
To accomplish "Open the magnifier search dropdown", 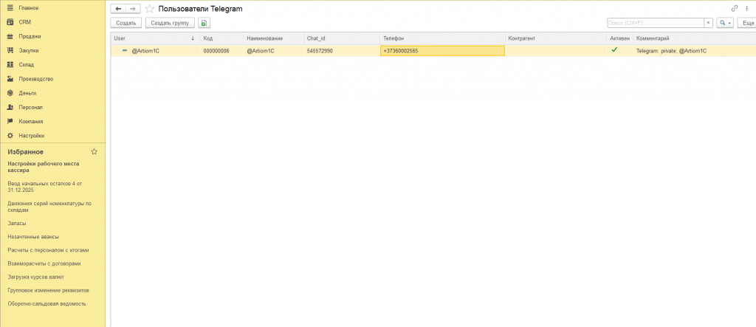I will [725, 23].
